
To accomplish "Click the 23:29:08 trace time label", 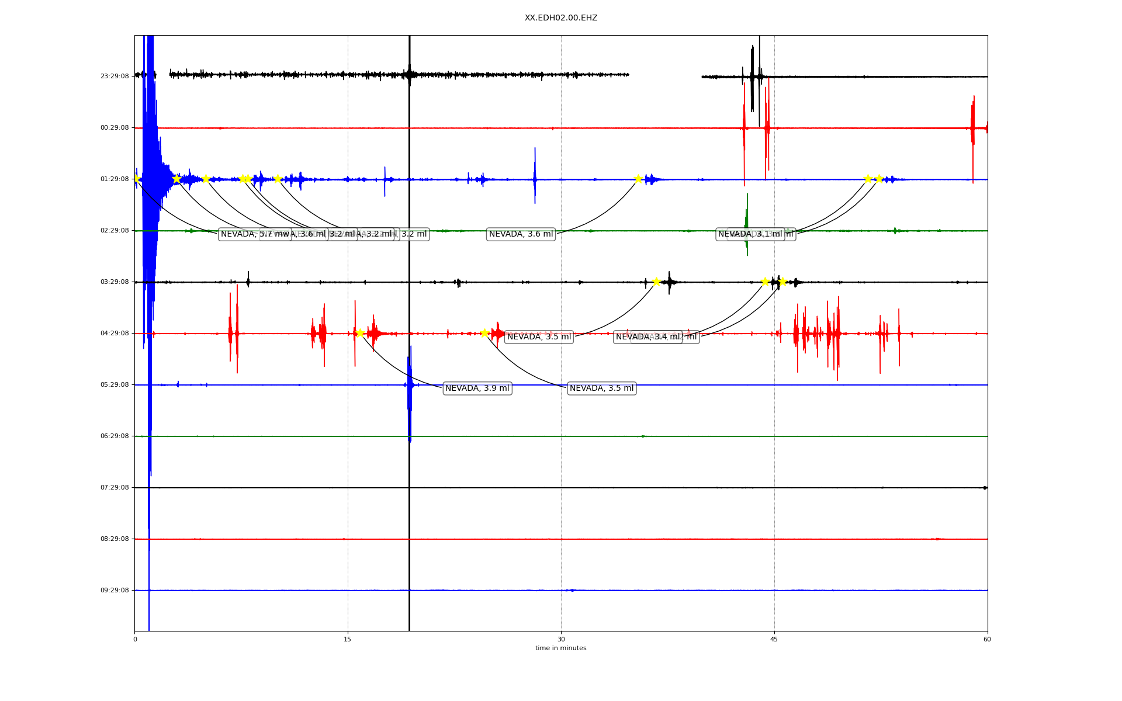I will tap(115, 77).
